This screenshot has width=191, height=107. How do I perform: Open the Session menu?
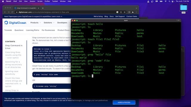[x=33, y=1]
